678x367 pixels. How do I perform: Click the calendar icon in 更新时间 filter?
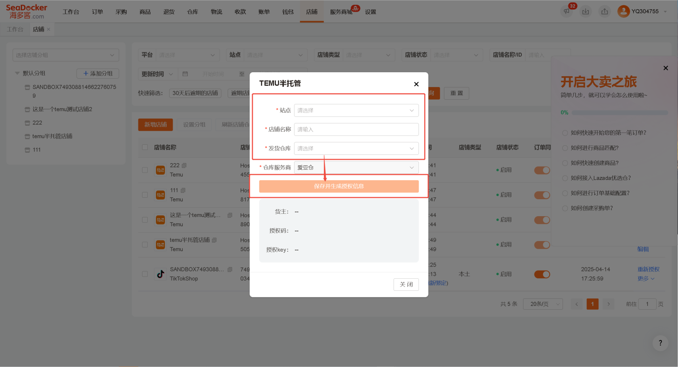click(x=185, y=74)
